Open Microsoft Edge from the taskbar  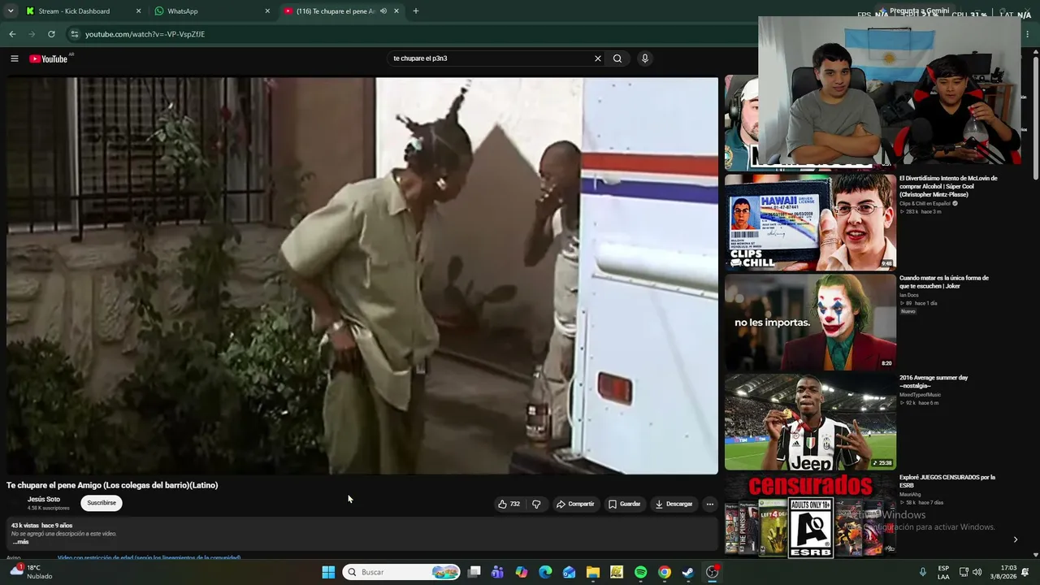pyautogui.click(x=545, y=572)
